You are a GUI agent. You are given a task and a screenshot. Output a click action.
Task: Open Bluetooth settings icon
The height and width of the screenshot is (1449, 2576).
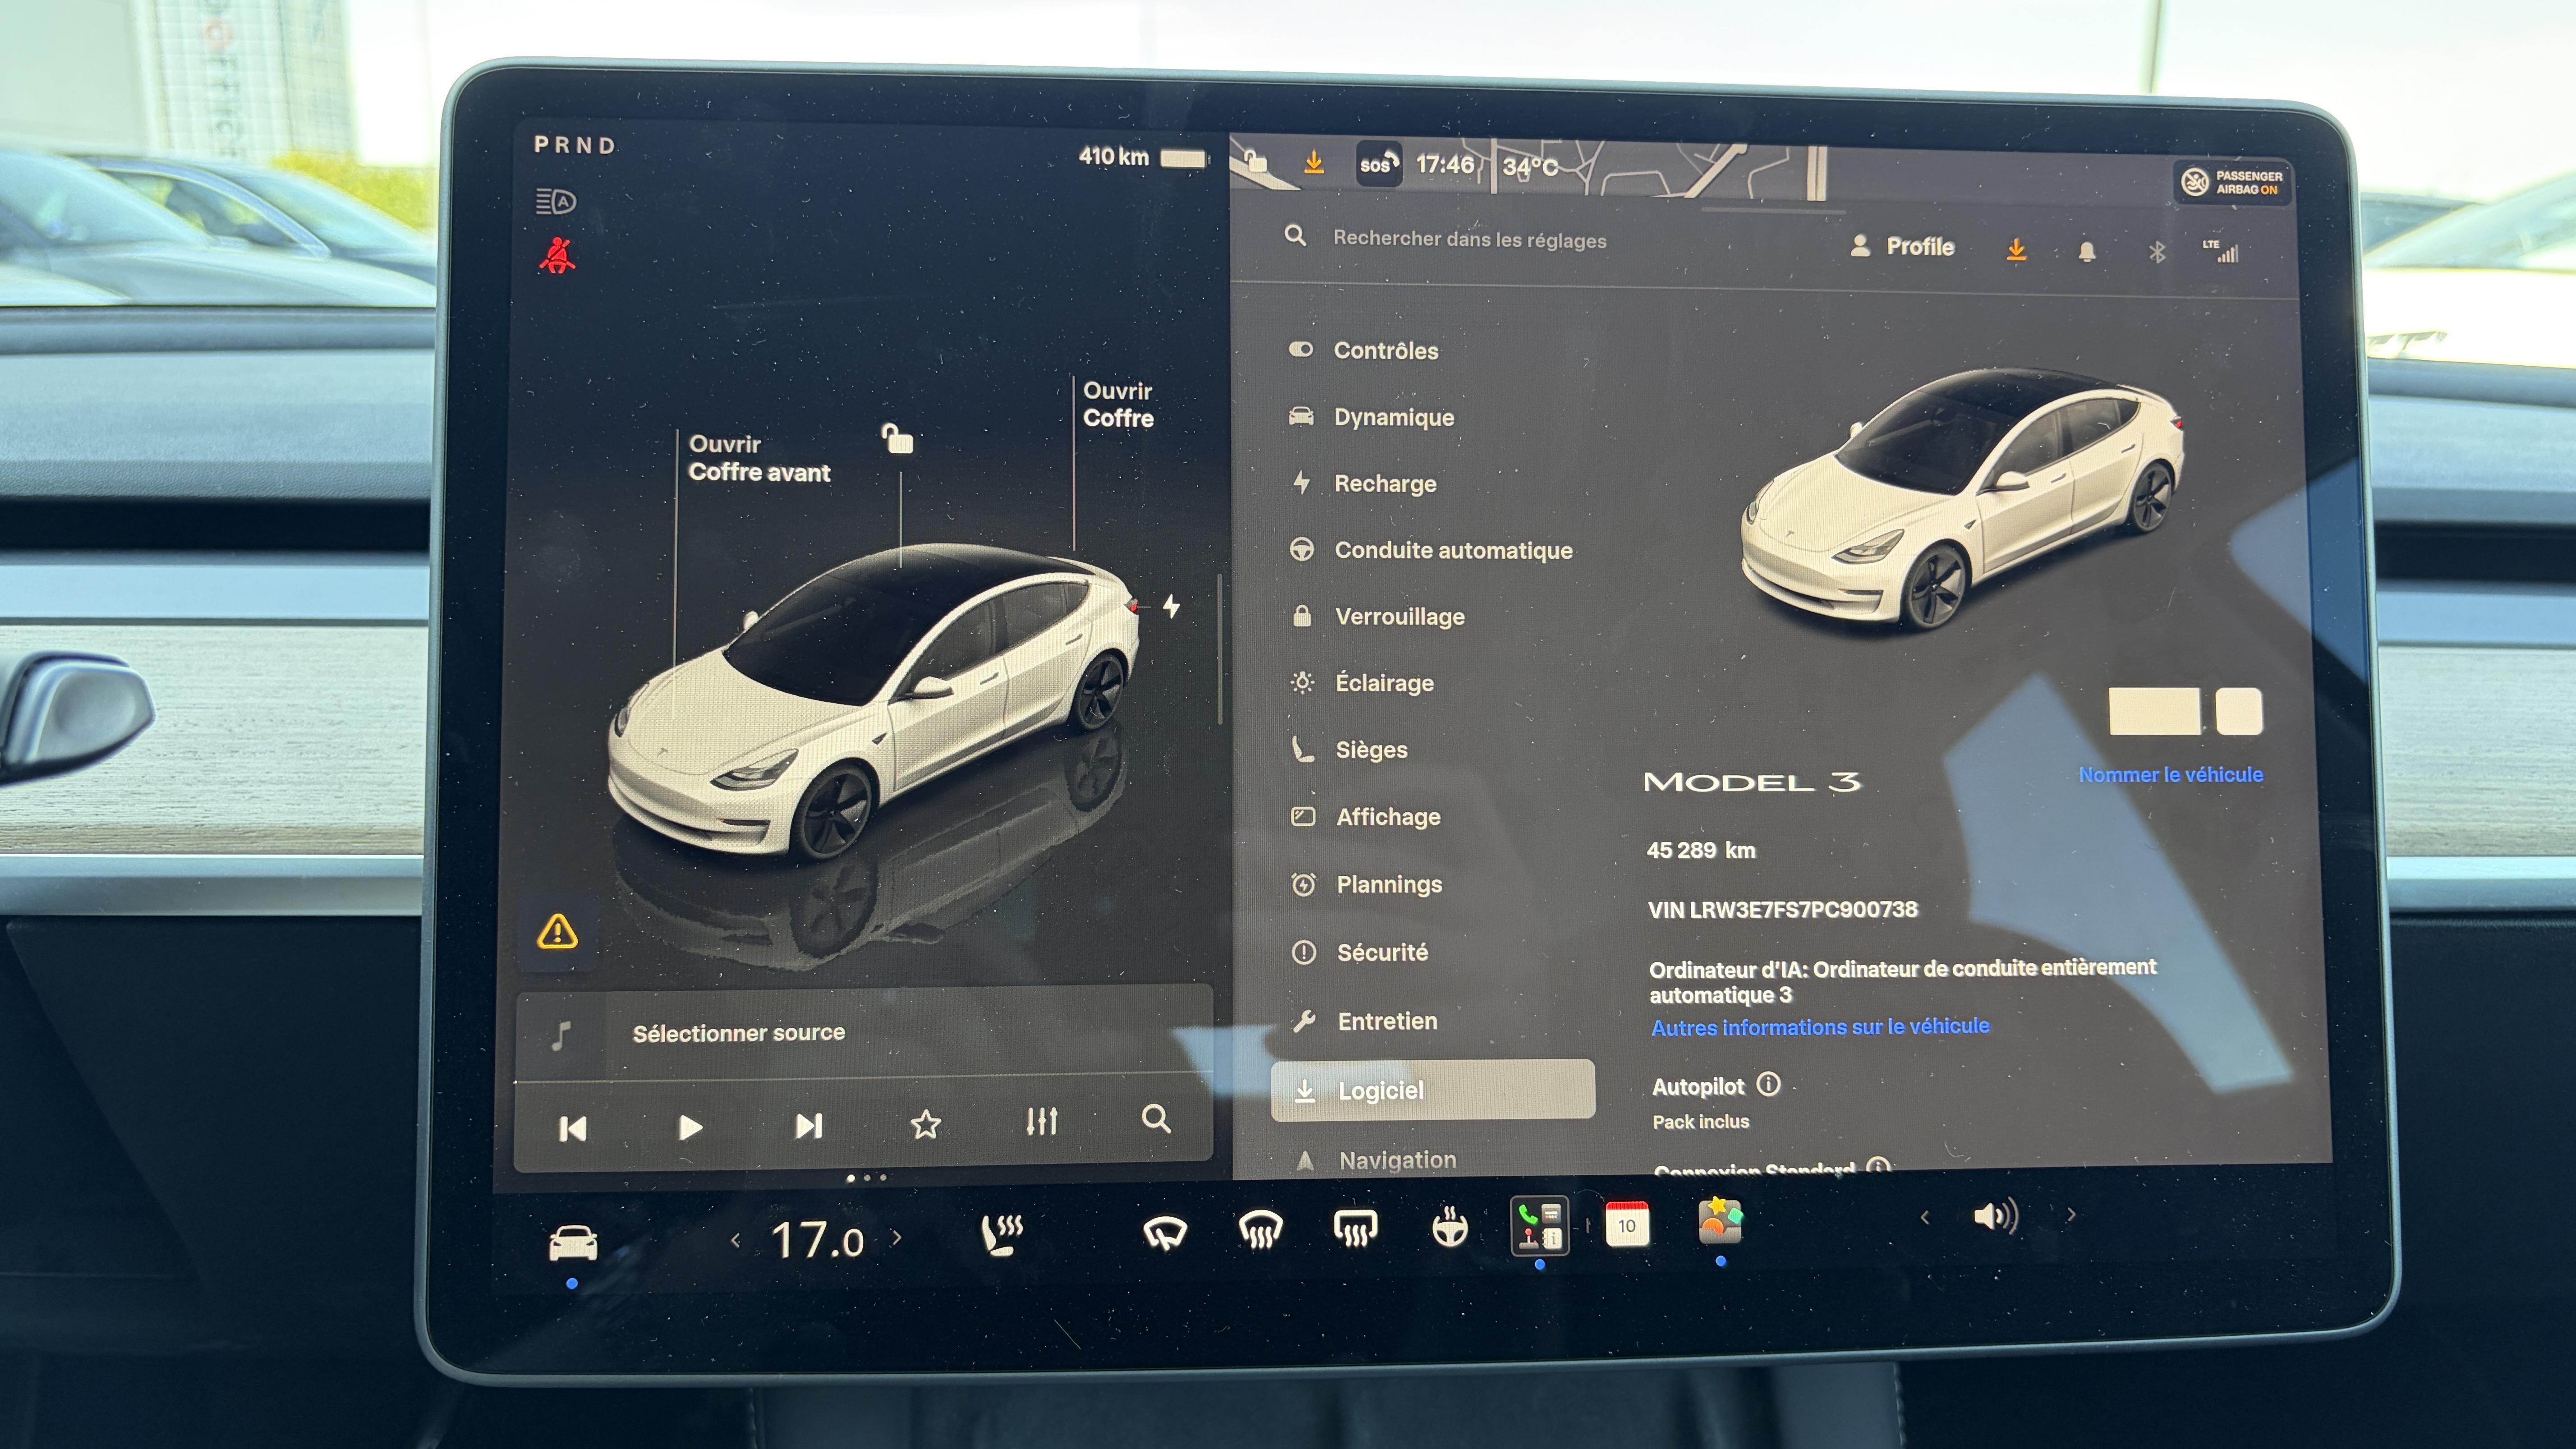click(x=2157, y=252)
